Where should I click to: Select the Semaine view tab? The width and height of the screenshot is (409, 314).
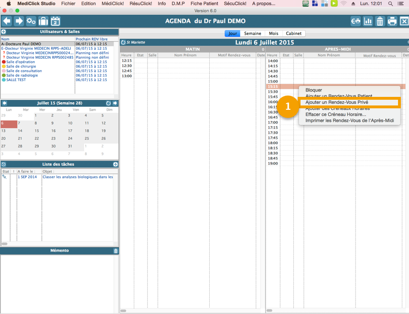252,33
